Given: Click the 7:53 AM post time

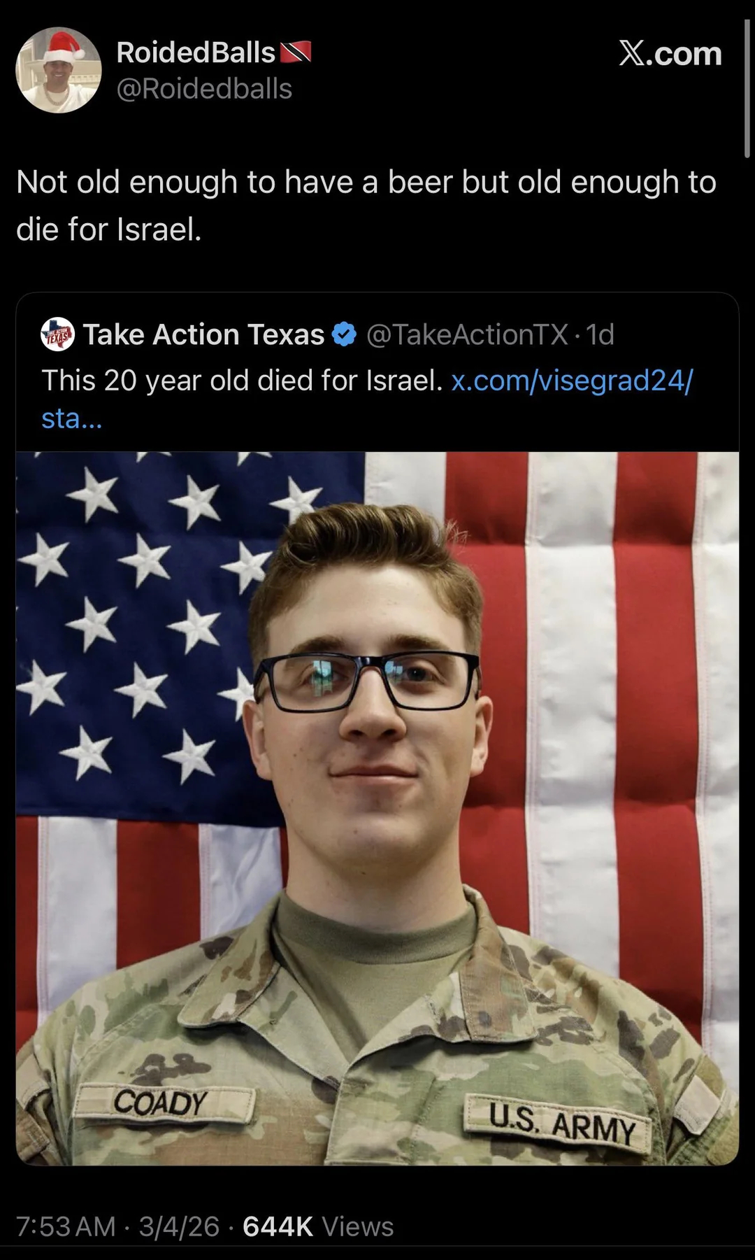Looking at the screenshot, I should click(x=65, y=1226).
